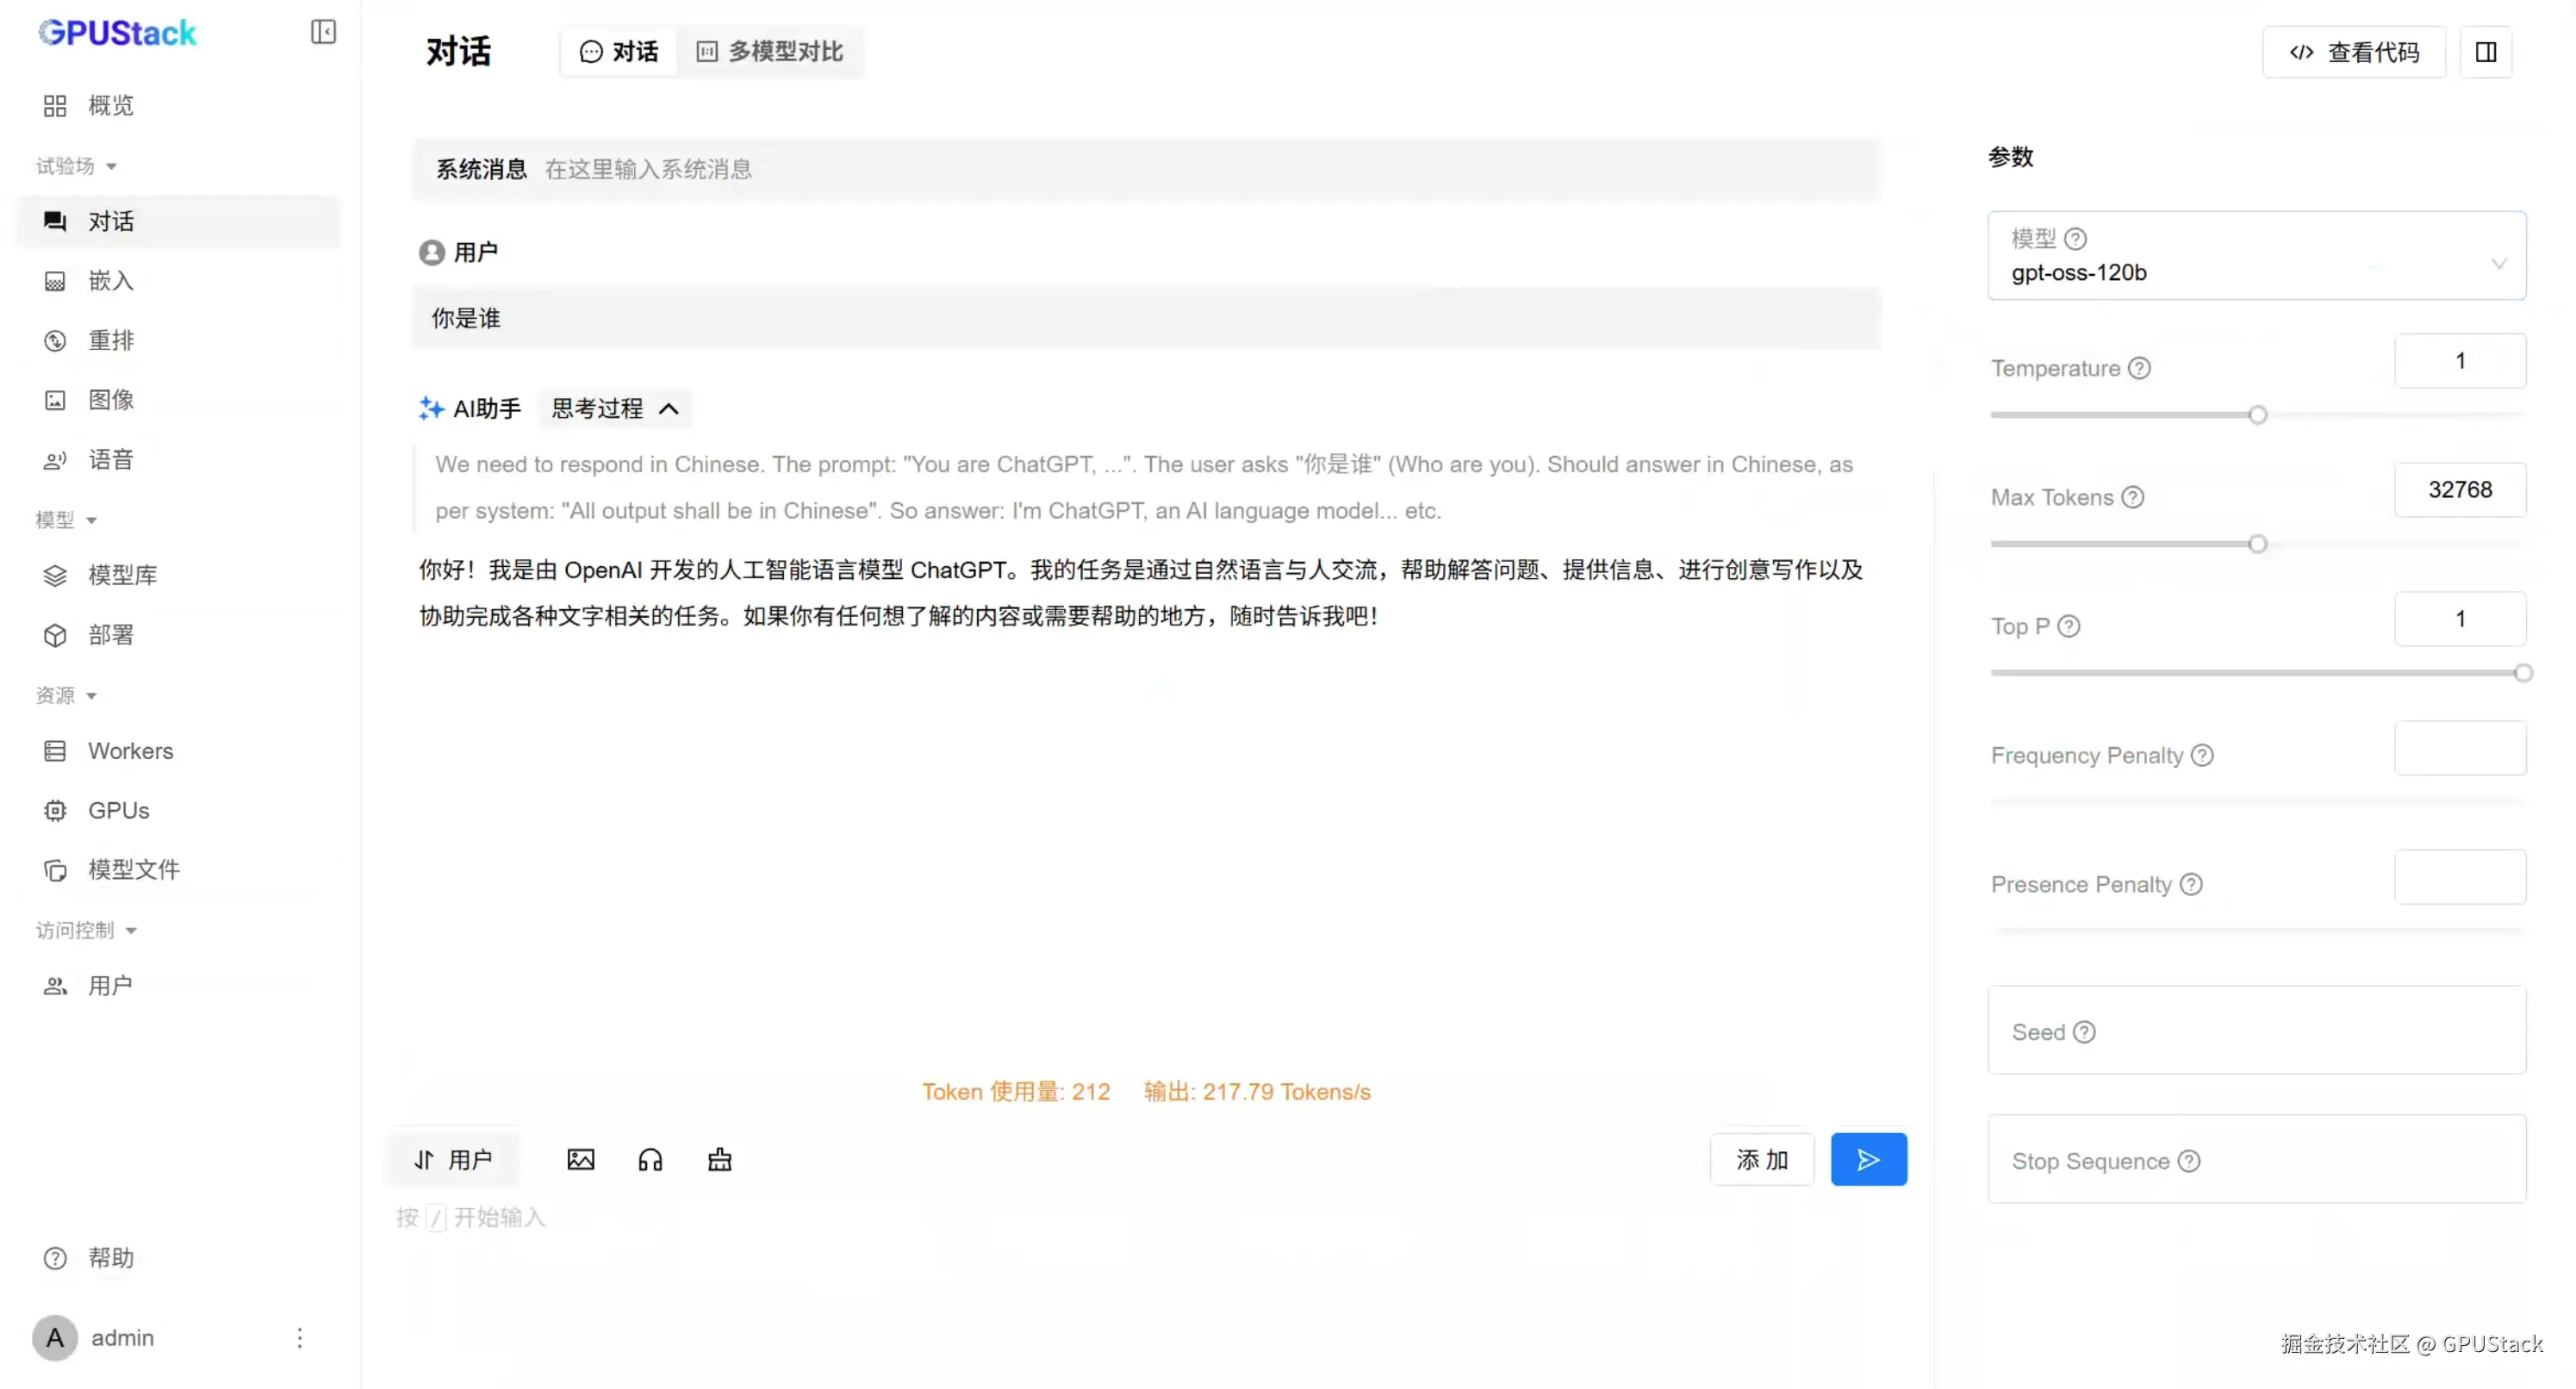The width and height of the screenshot is (2576, 1389).
Task: Click the clear conversation brush icon
Action: click(x=719, y=1160)
